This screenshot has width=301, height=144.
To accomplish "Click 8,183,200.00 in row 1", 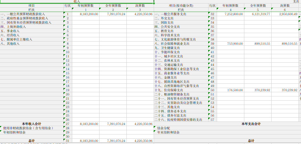I will [x=86, y=14].
